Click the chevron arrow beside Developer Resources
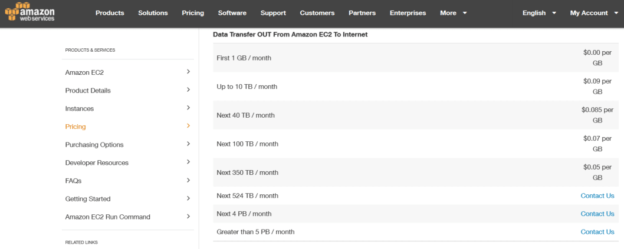Image resolution: width=624 pixels, height=249 pixels. coord(188,162)
